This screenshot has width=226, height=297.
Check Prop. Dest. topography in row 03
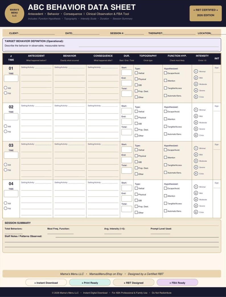(x=136, y=168)
